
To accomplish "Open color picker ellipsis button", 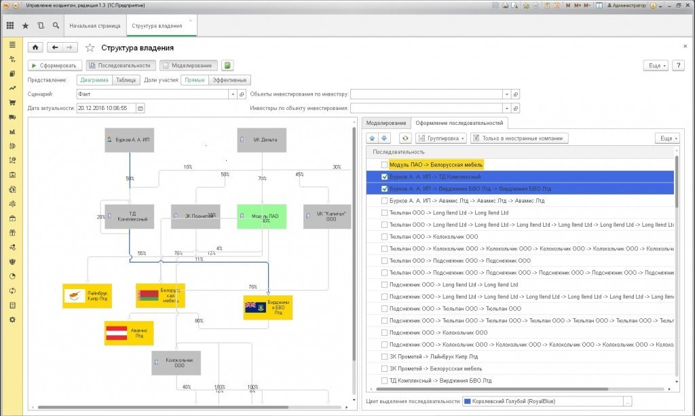I will (x=628, y=401).
